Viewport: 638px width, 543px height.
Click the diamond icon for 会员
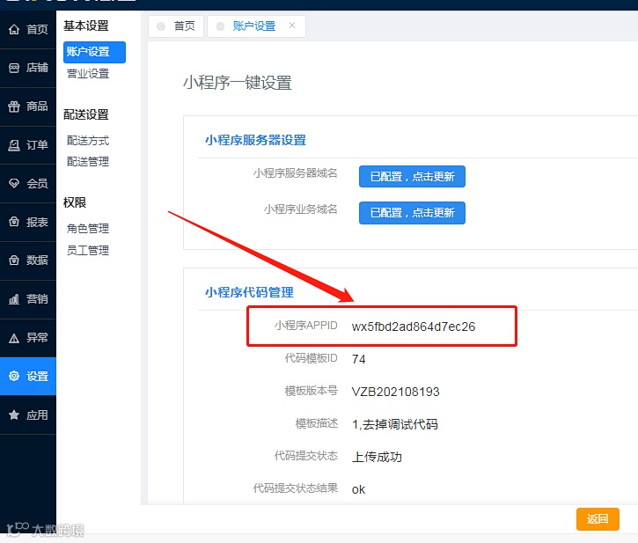coord(14,184)
